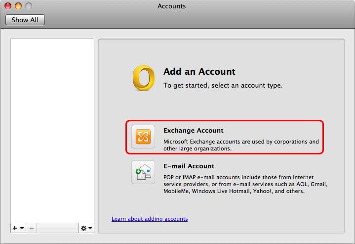Click the Microsoft Exchange accounts description text
The width and height of the screenshot is (355, 244).
pyautogui.click(x=241, y=145)
